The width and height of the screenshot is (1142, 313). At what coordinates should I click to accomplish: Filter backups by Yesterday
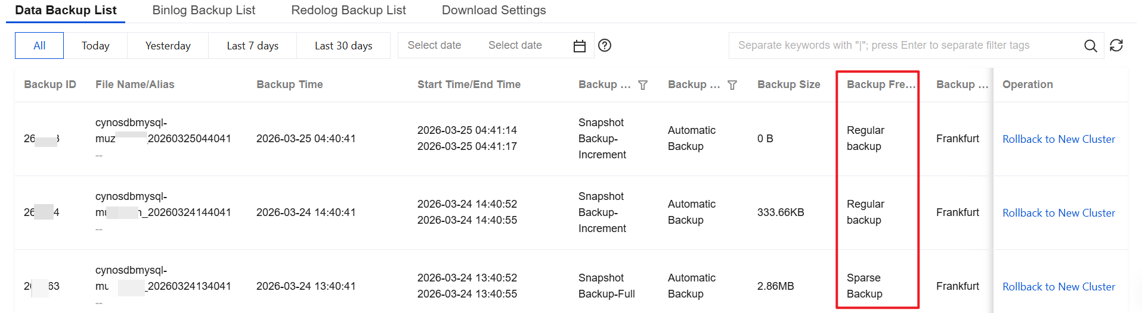(x=168, y=46)
